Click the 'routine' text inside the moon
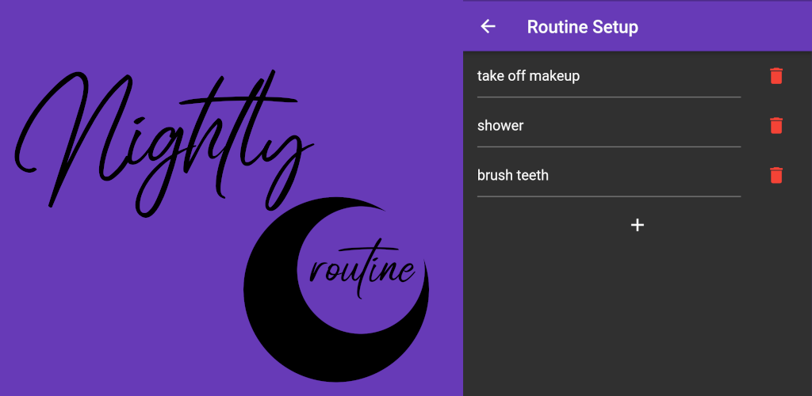This screenshot has width=812, height=396. pyautogui.click(x=362, y=271)
